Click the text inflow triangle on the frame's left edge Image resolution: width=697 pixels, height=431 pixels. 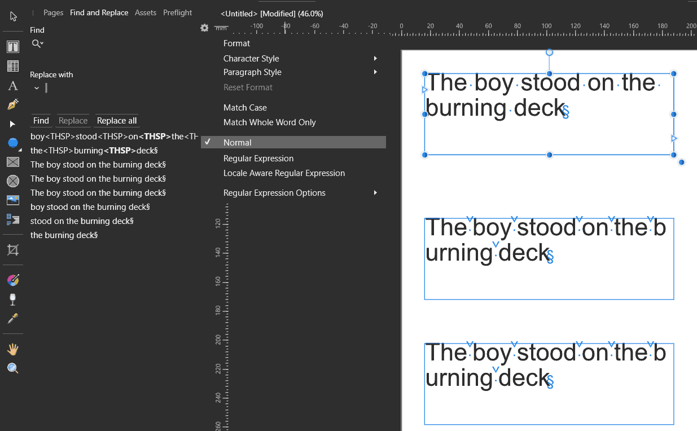pyautogui.click(x=424, y=90)
